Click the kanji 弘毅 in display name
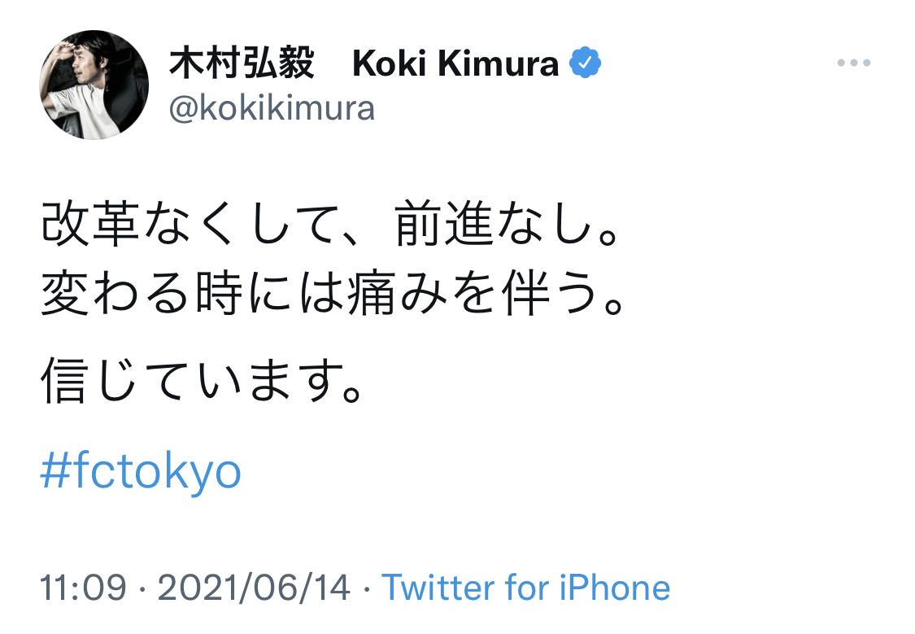Screen dimensions: 915x634 278,64
